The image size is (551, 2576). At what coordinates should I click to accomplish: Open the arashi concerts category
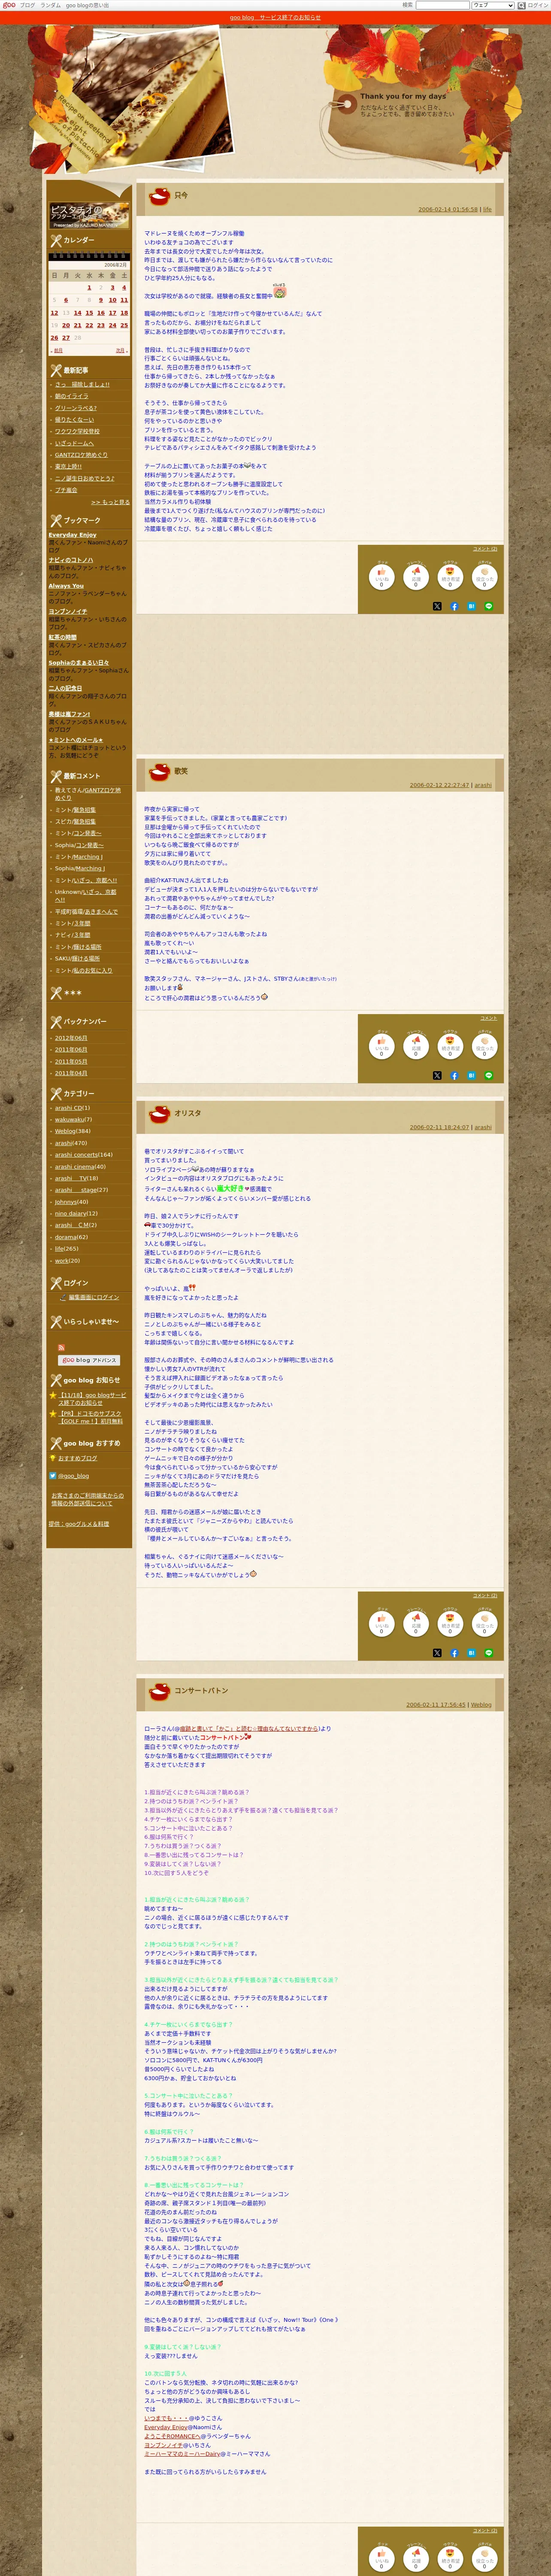76,1155
